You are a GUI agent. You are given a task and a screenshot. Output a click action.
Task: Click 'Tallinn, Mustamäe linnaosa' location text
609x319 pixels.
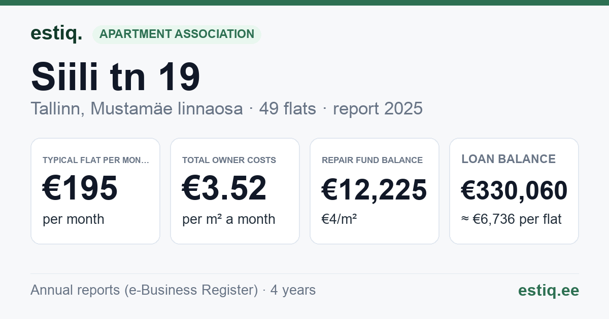pyautogui.click(x=137, y=108)
